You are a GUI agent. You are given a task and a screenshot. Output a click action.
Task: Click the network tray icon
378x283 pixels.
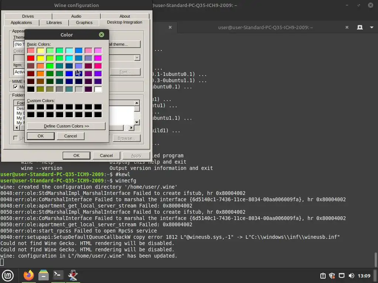tap(341, 276)
